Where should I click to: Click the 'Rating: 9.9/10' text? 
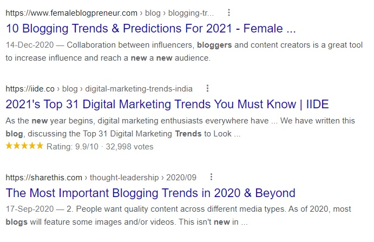pos(73,147)
